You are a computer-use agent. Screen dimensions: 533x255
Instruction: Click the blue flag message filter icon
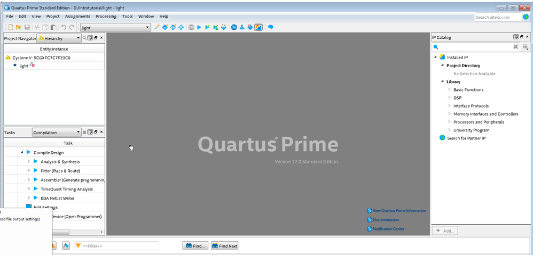(66, 245)
